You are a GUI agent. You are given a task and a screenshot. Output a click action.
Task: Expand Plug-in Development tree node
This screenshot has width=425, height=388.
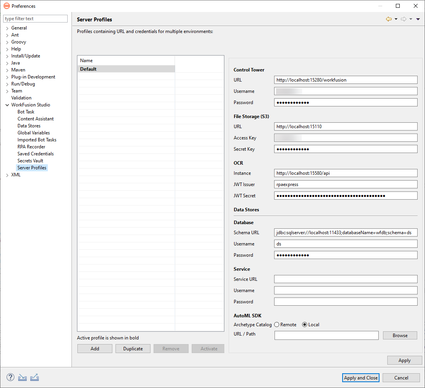[x=7, y=77]
